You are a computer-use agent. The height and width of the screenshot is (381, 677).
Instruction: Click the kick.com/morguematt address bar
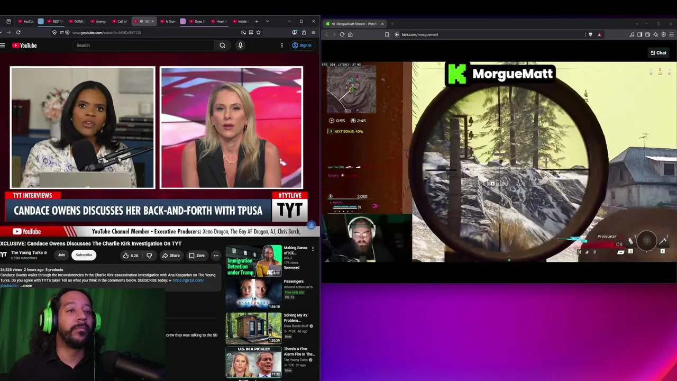tap(489, 34)
